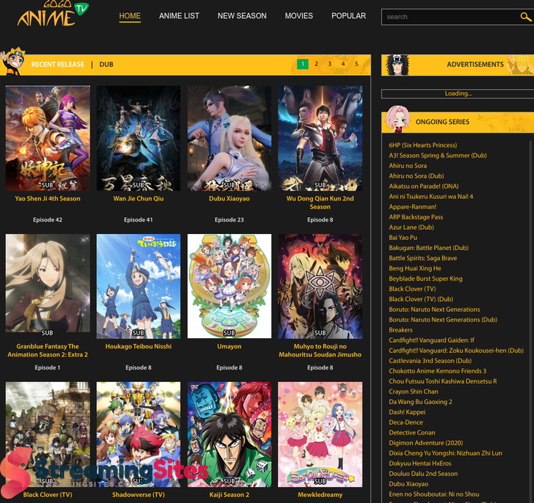The height and width of the screenshot is (503, 534).
Task: Switch to the RECENT RELEASE tab
Action: point(58,64)
